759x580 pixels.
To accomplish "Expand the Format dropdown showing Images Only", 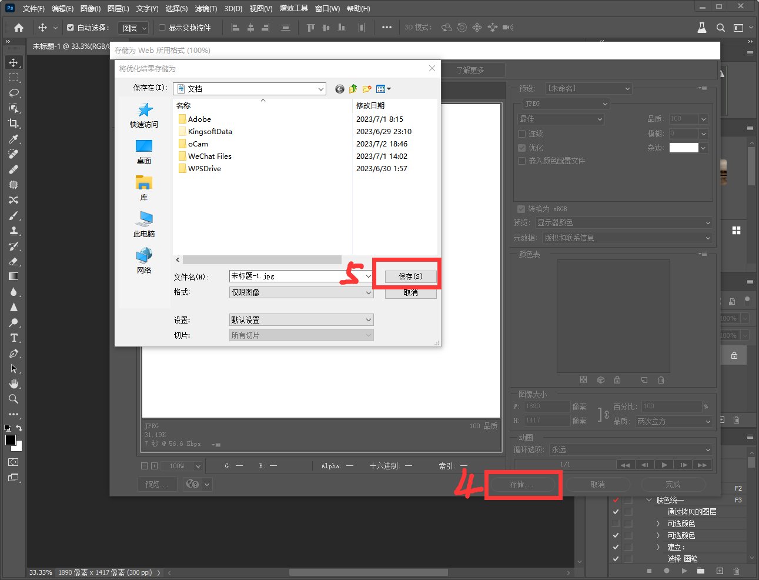I will (x=301, y=292).
